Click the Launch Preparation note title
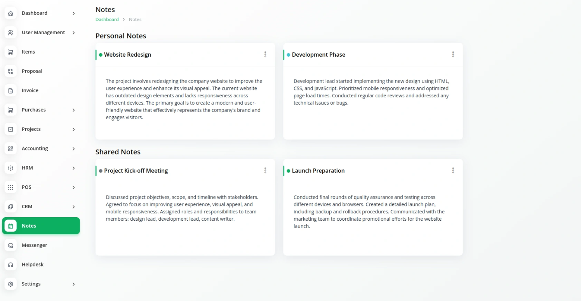The image size is (581, 301). click(x=318, y=171)
